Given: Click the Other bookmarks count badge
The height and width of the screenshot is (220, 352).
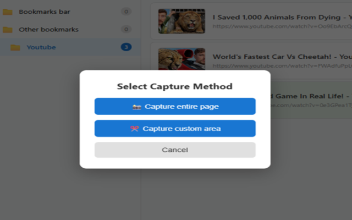Looking at the screenshot, I should tap(126, 29).
